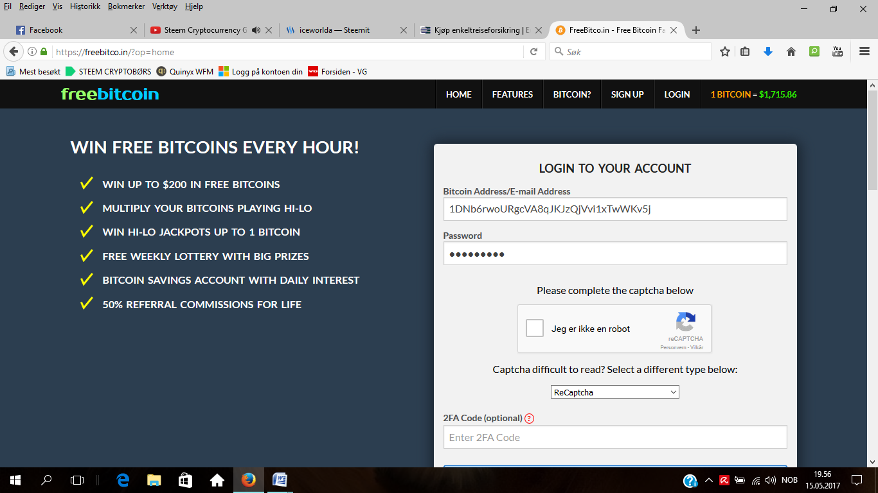
Task: Open File Explorer from the taskbar
Action: coord(154,480)
